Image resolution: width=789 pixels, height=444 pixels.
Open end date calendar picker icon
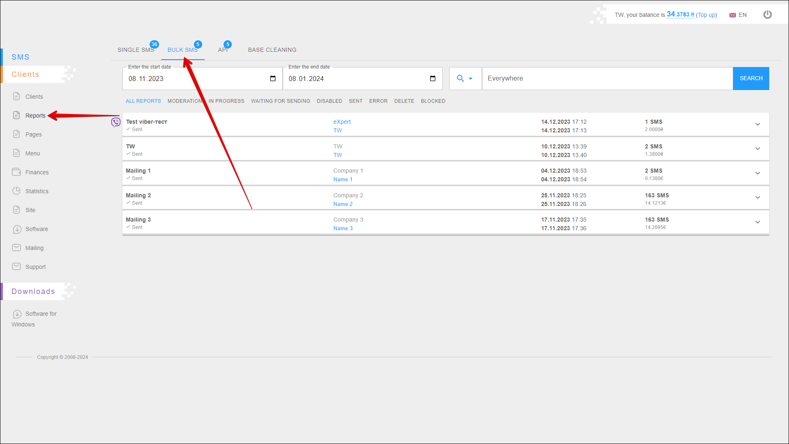pyautogui.click(x=433, y=79)
